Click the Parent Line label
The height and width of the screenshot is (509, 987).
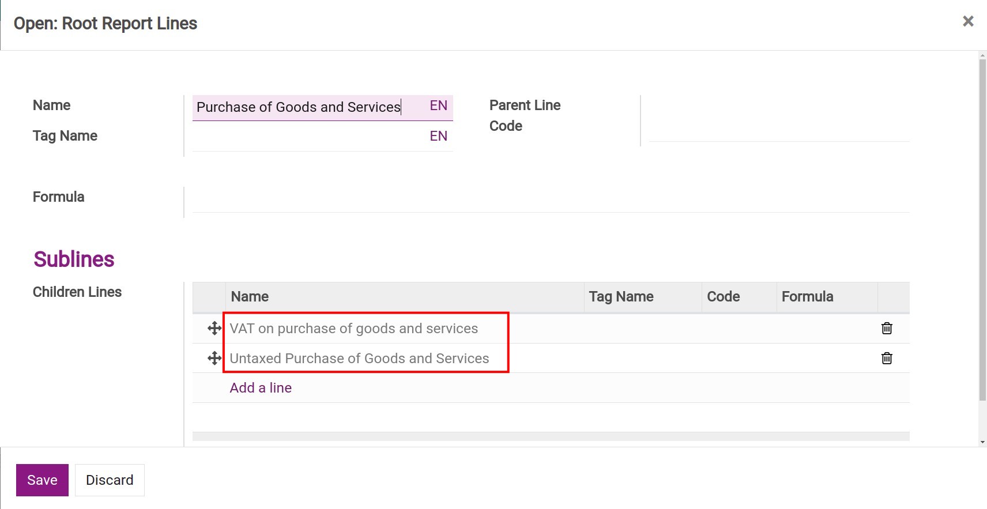pyautogui.click(x=525, y=105)
